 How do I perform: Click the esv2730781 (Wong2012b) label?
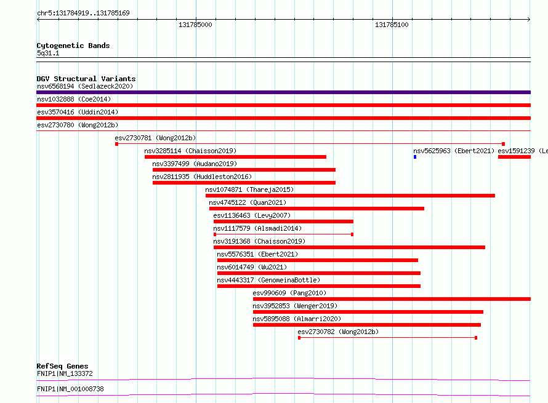point(155,138)
